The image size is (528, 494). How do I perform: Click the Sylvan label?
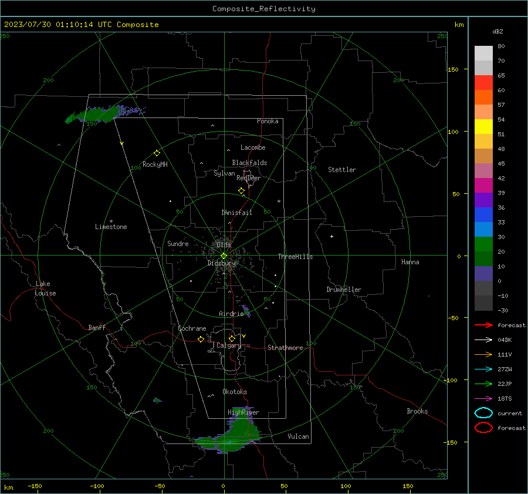coord(224,173)
